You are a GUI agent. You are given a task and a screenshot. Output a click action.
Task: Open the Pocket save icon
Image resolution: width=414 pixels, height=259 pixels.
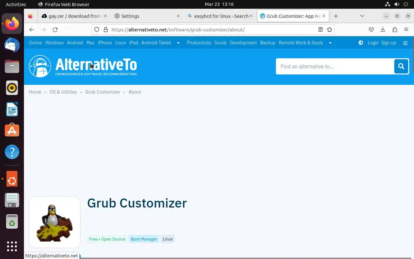(x=371, y=29)
